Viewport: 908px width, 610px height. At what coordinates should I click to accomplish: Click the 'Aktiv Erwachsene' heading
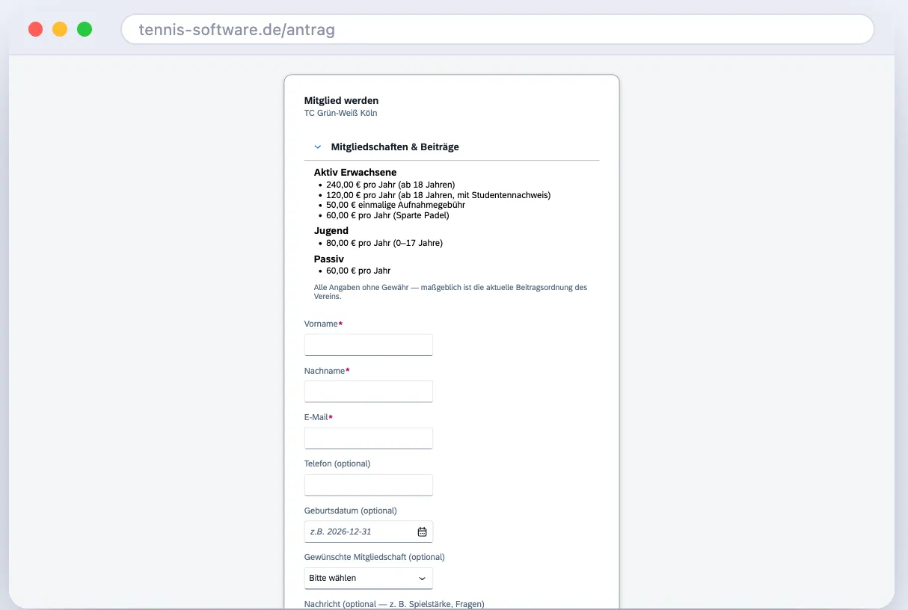coord(355,173)
